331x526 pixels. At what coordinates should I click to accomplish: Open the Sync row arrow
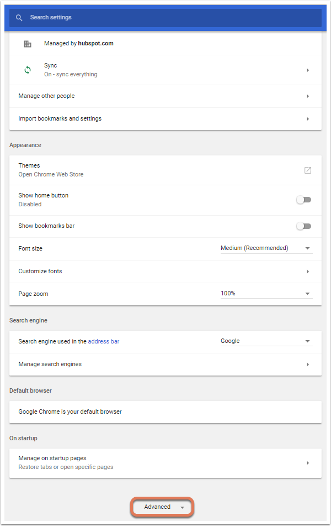(x=308, y=70)
